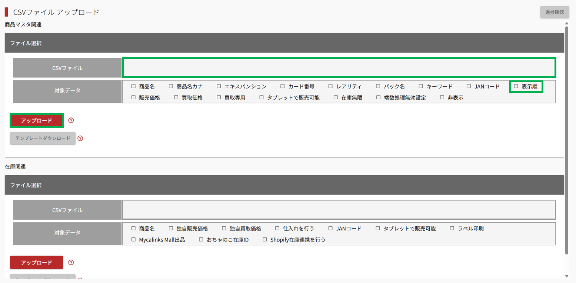Enable the Mycalinks Mall出品 checkbox
576x283 pixels.
(x=134, y=240)
